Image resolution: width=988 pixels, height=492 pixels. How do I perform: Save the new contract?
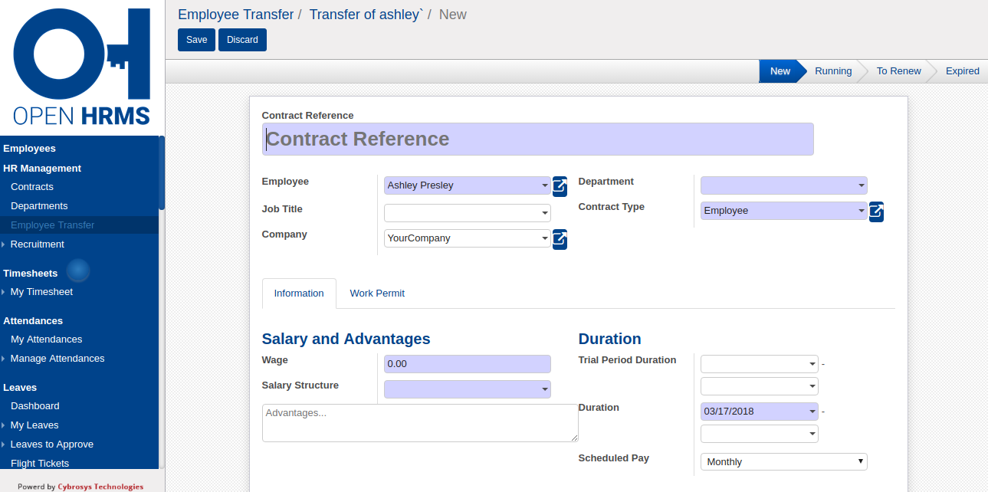196,40
